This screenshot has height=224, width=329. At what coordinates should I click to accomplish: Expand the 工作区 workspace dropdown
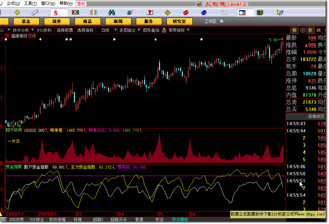pyautogui.click(x=222, y=21)
